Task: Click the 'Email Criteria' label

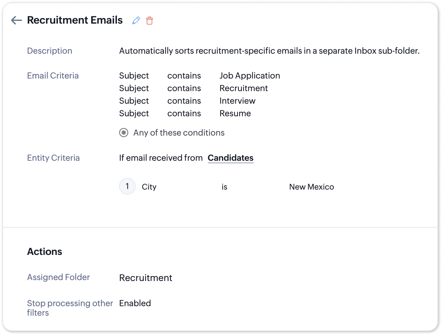Action: pos(53,76)
